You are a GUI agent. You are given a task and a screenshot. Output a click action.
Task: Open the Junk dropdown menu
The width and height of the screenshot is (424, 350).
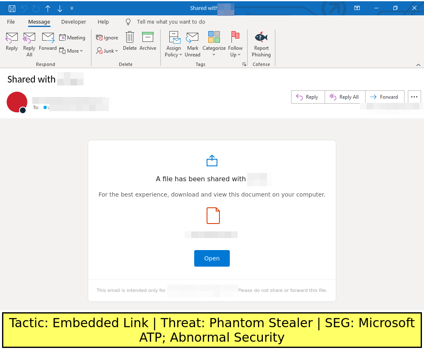(107, 51)
